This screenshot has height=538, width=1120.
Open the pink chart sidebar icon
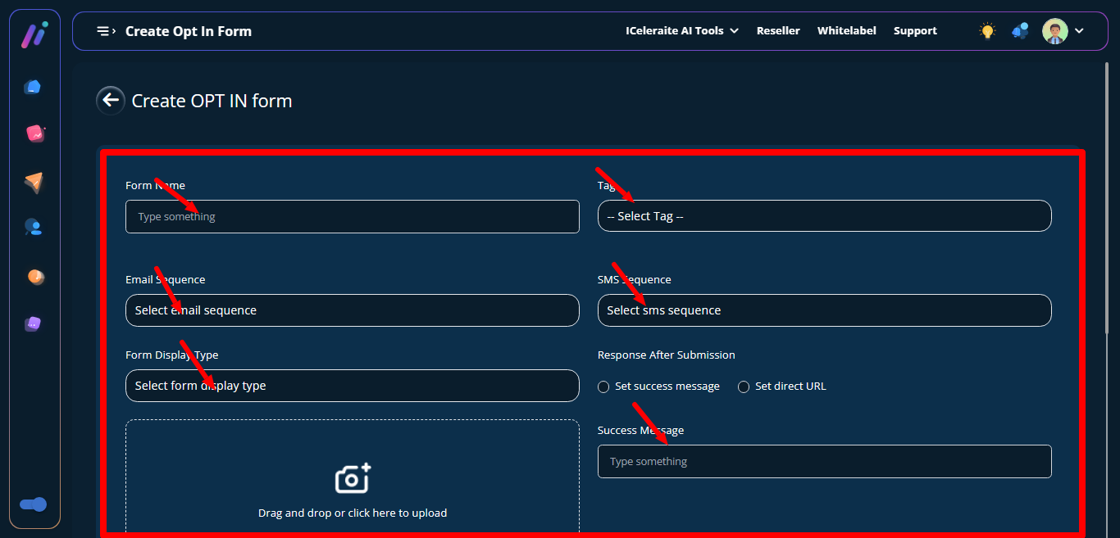point(34,133)
